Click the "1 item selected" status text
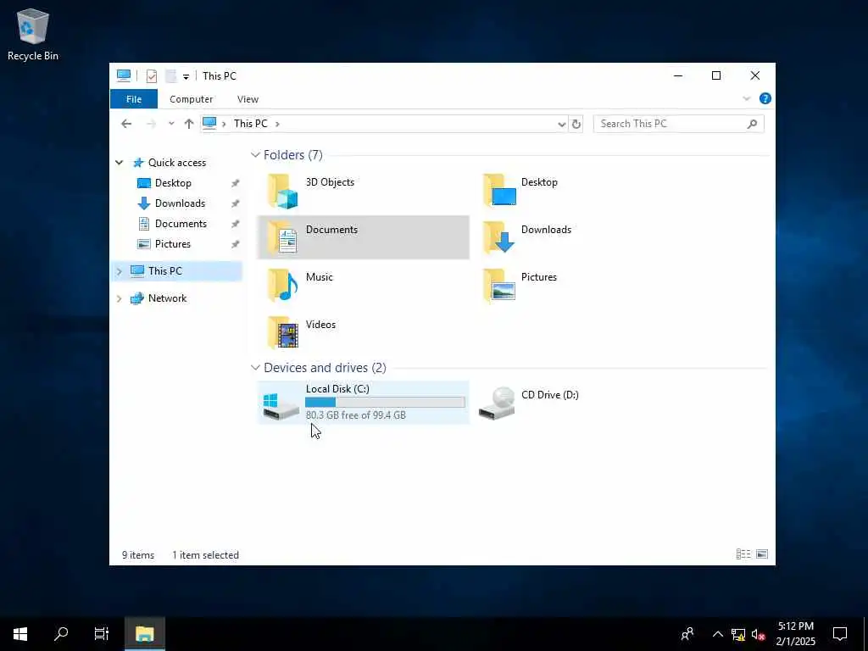 (x=205, y=555)
